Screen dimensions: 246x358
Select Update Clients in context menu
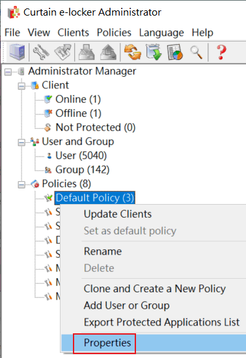[x=118, y=214]
